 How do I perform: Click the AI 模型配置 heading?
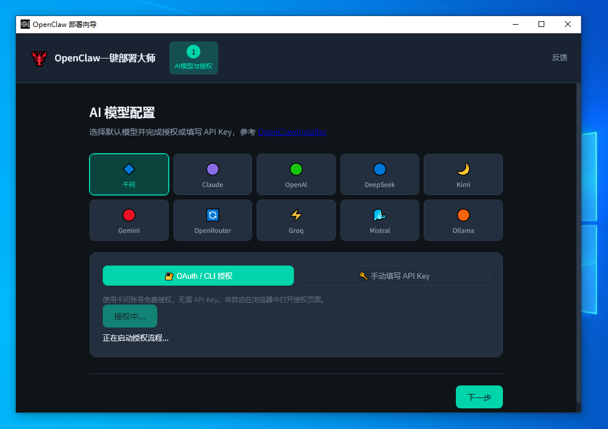pos(122,112)
